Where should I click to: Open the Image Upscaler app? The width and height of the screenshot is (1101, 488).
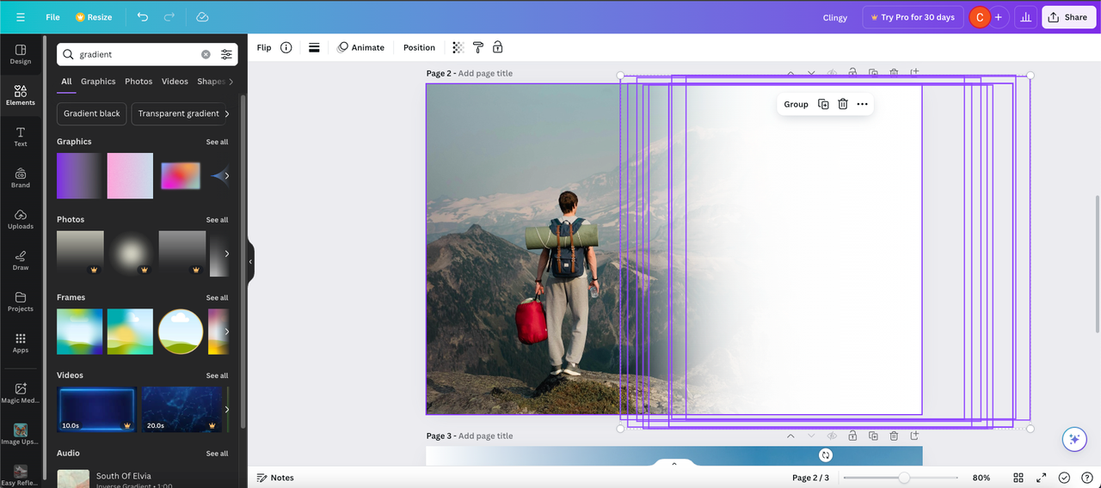click(x=21, y=434)
